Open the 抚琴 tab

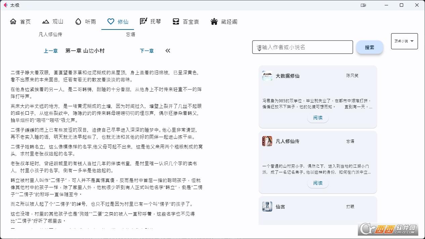pyautogui.click(x=150, y=22)
